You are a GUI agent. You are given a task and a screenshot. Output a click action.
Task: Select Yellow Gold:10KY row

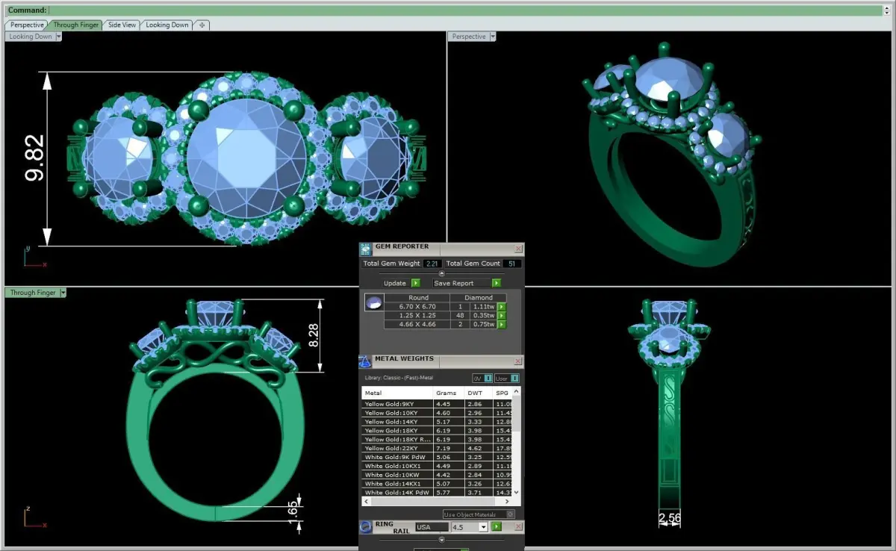coord(437,413)
